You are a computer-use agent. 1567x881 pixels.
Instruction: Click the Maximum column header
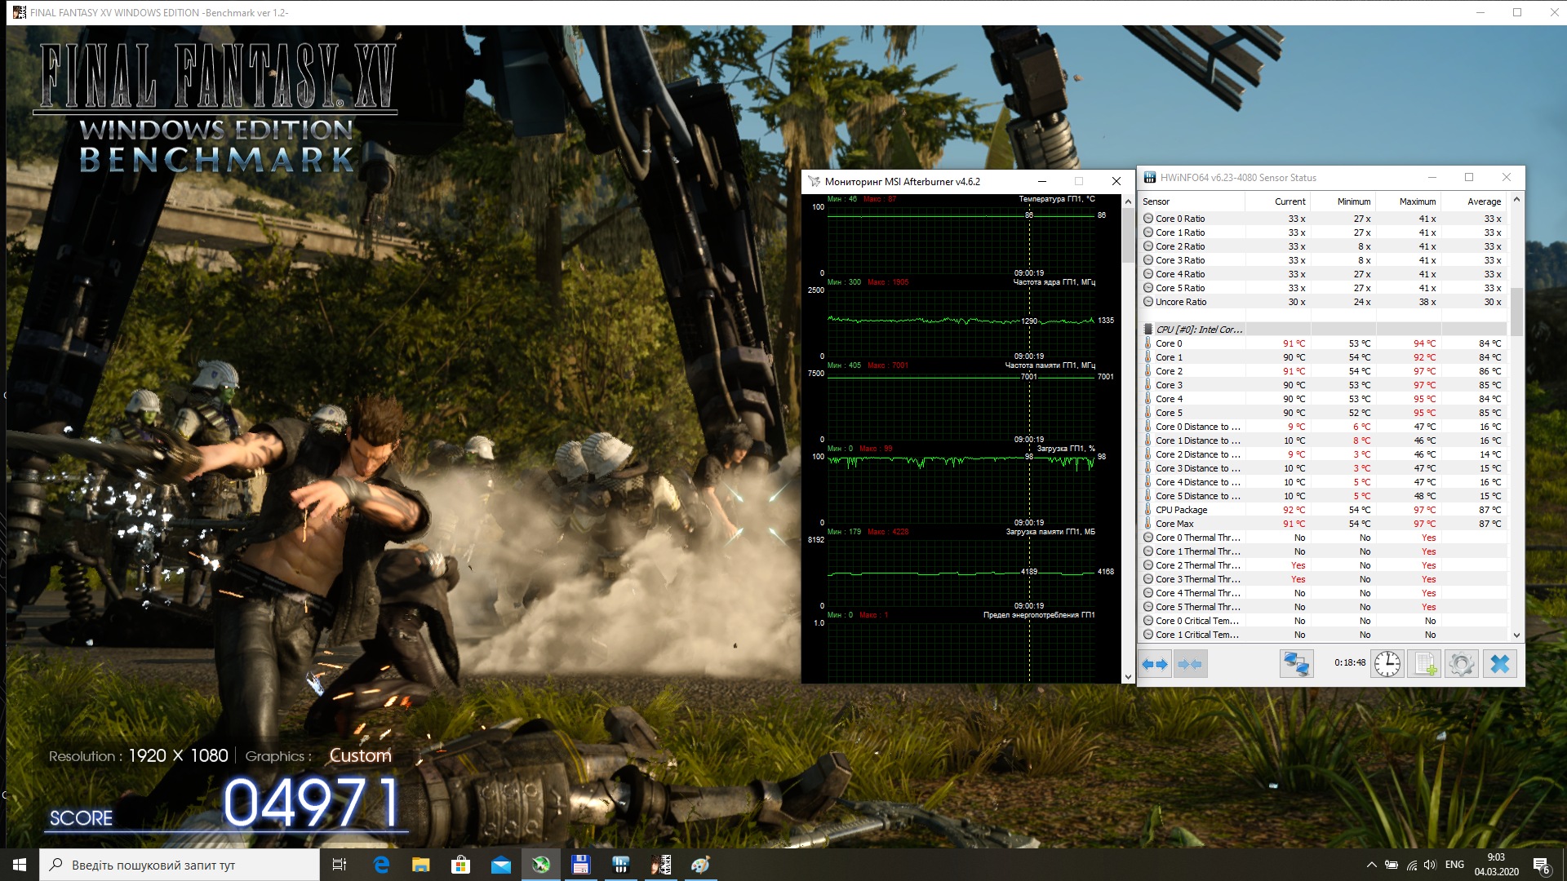coord(1417,201)
